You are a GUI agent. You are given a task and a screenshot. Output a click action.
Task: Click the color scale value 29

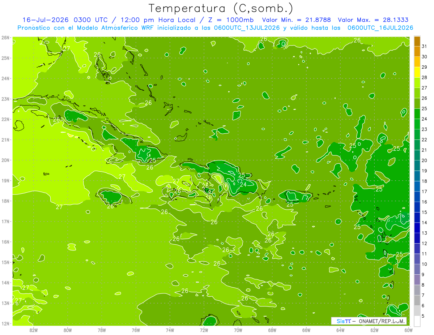coord(425,67)
